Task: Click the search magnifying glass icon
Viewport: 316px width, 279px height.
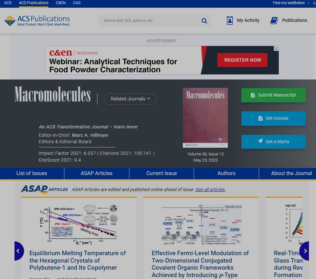Action: 204,20
